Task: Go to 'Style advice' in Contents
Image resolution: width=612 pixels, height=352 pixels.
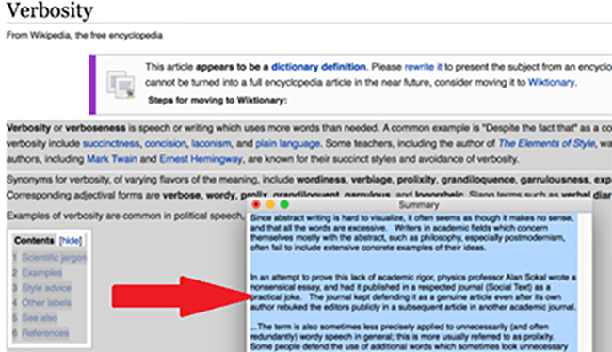Action: [46, 288]
